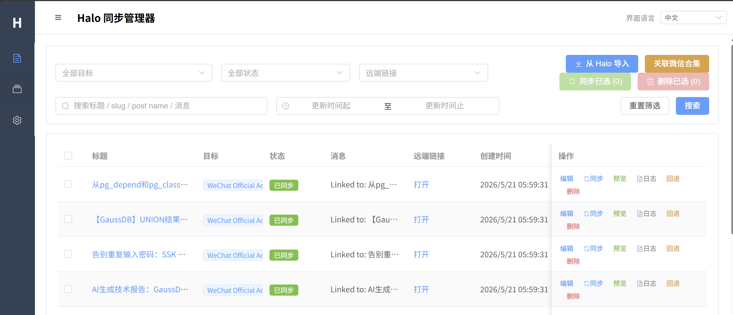The height and width of the screenshot is (315, 733).
Task: Roll back (回退) the 告别重复输入密码 row
Action: 673,249
